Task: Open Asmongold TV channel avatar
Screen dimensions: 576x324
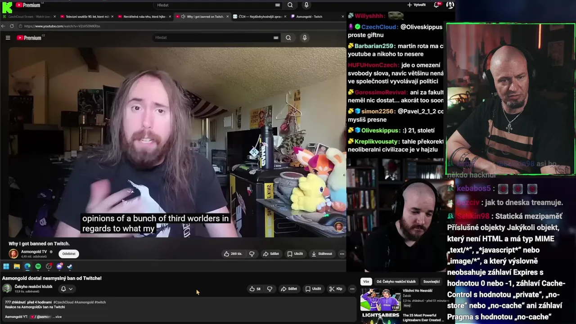Action: pos(13,254)
